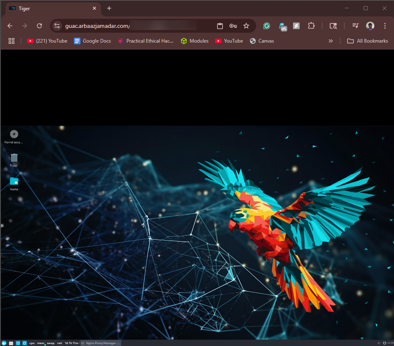Viewport: 394px width, 346px height.
Task: Open the media control playlist button
Action: tap(355, 26)
